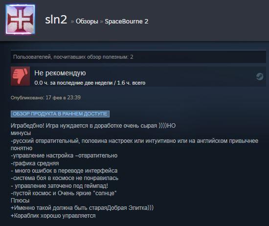Screen dimensions: 269x226
Task: Click the sln2 username in header
Action: pyautogui.click(x=56, y=20)
